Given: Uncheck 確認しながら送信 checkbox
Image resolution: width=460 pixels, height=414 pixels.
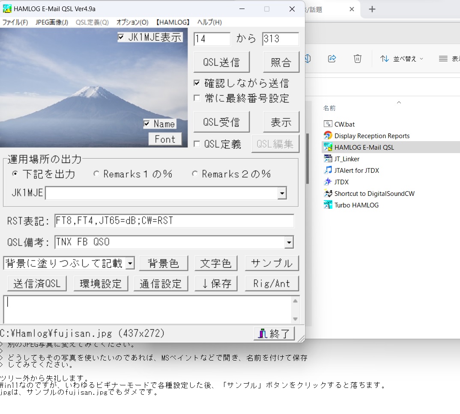Looking at the screenshot, I should (x=197, y=83).
